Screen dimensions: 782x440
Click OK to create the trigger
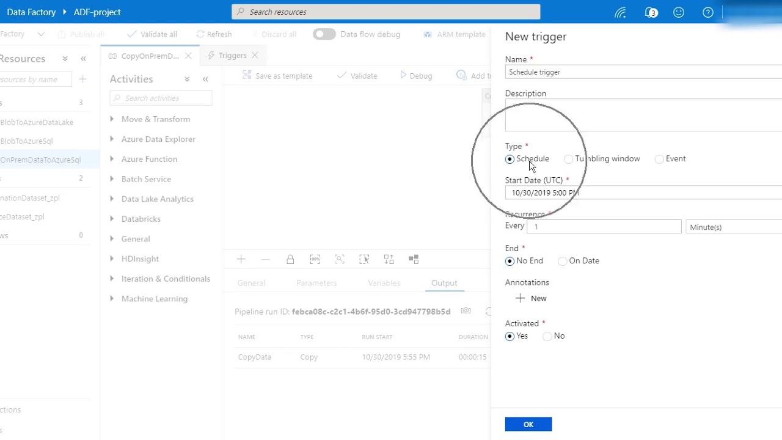(x=528, y=424)
